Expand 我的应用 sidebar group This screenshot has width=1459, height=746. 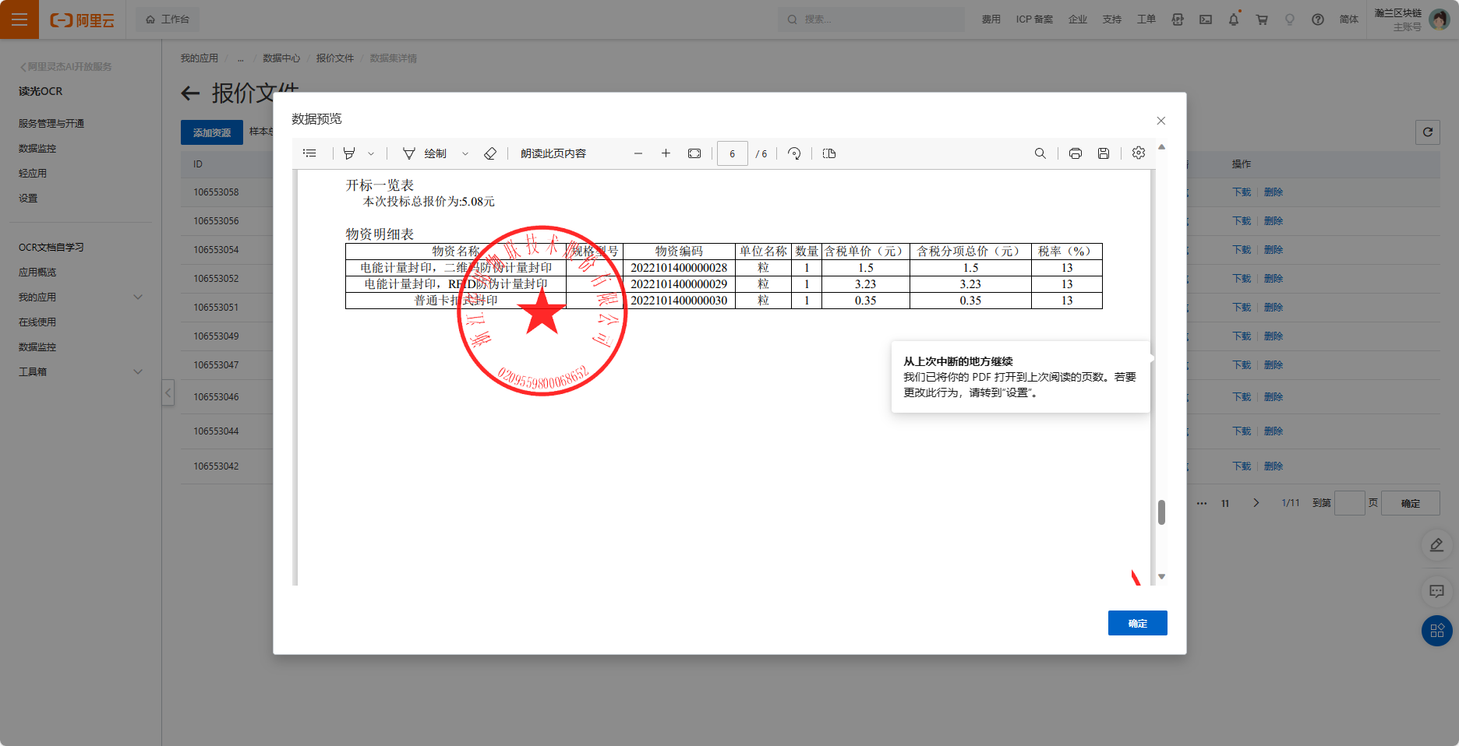(x=81, y=297)
